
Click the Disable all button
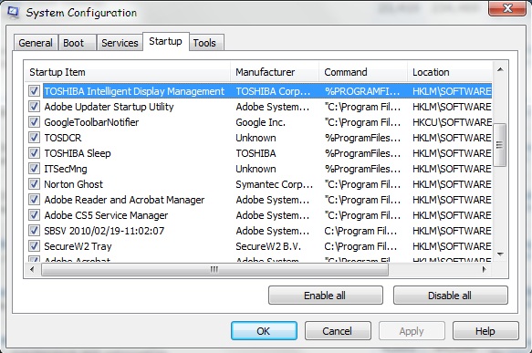tap(450, 296)
